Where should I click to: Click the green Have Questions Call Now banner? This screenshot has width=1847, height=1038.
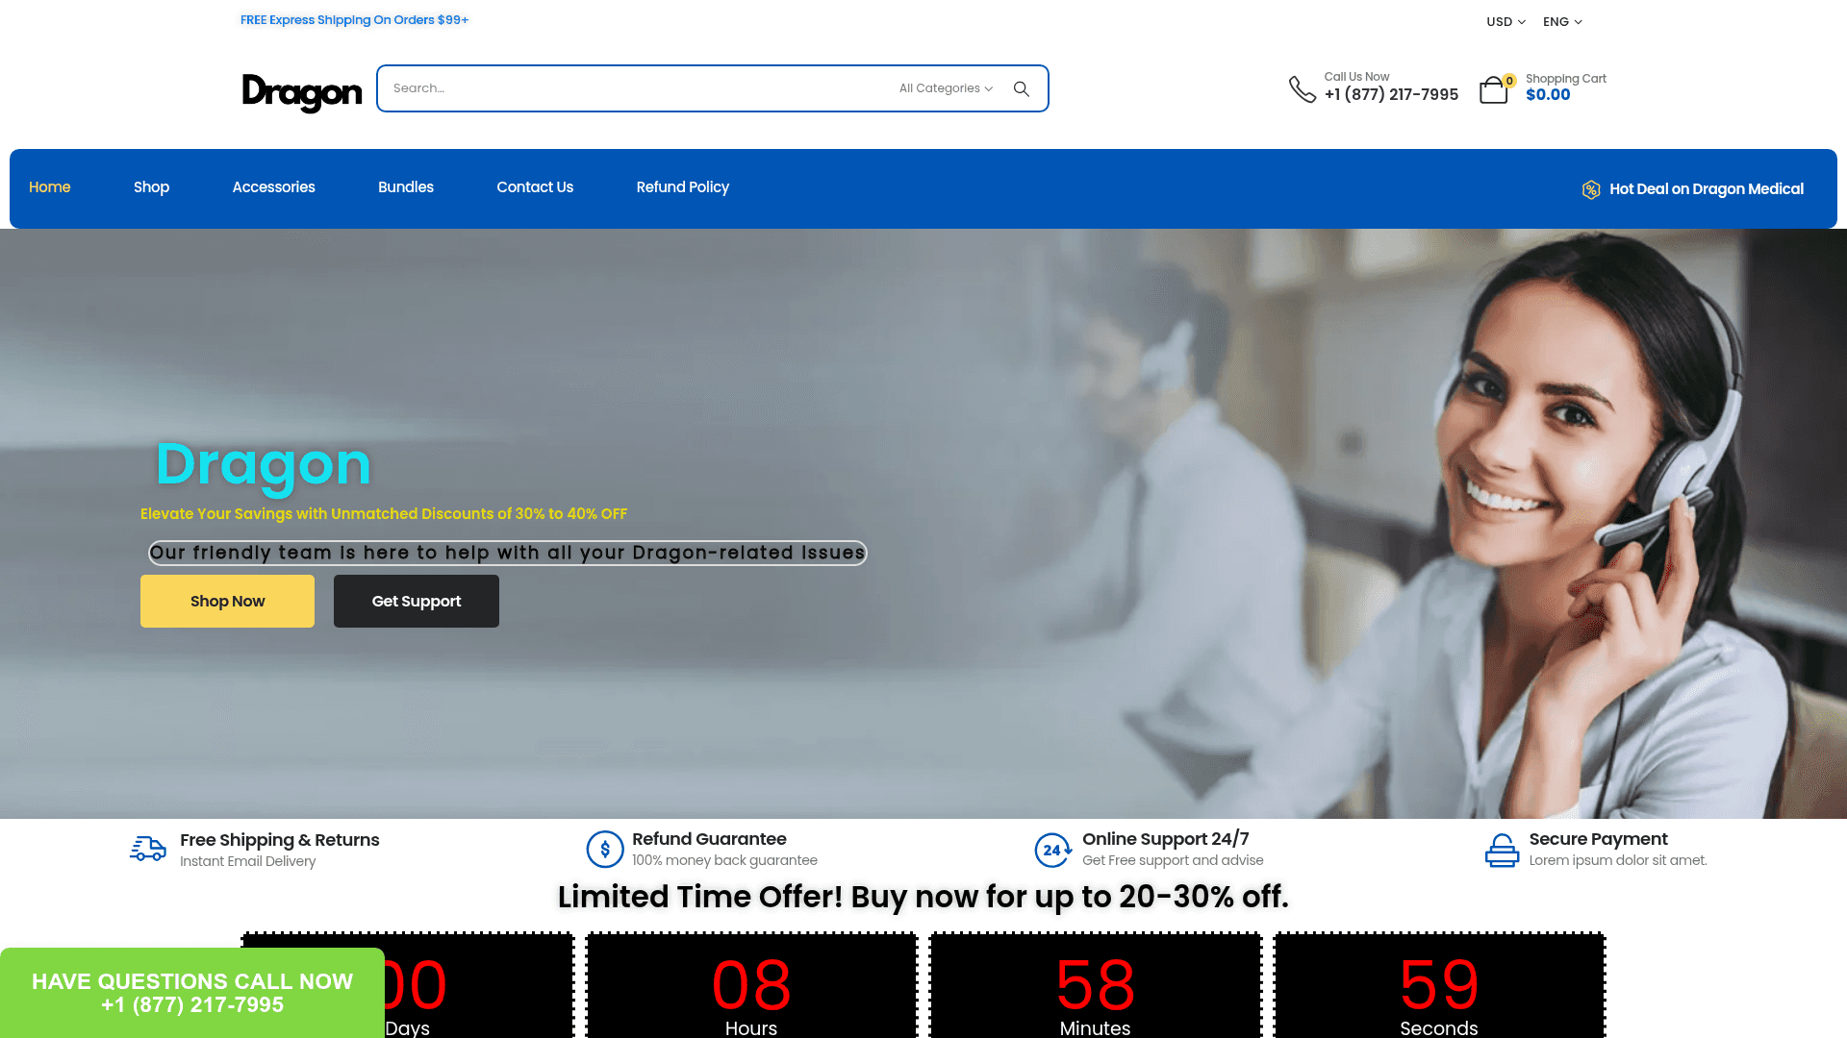click(x=192, y=993)
